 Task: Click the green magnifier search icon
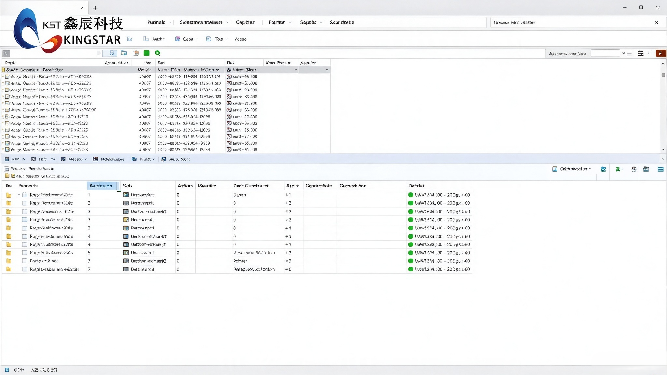click(158, 53)
